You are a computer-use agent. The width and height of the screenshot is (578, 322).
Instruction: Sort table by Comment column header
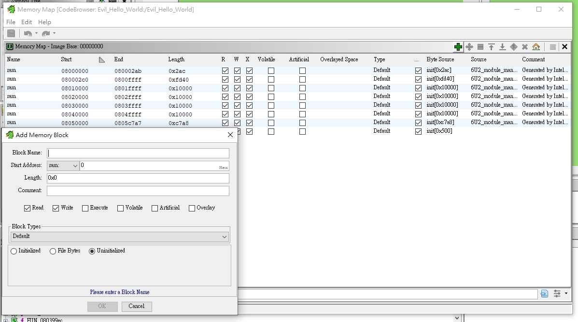(534, 59)
